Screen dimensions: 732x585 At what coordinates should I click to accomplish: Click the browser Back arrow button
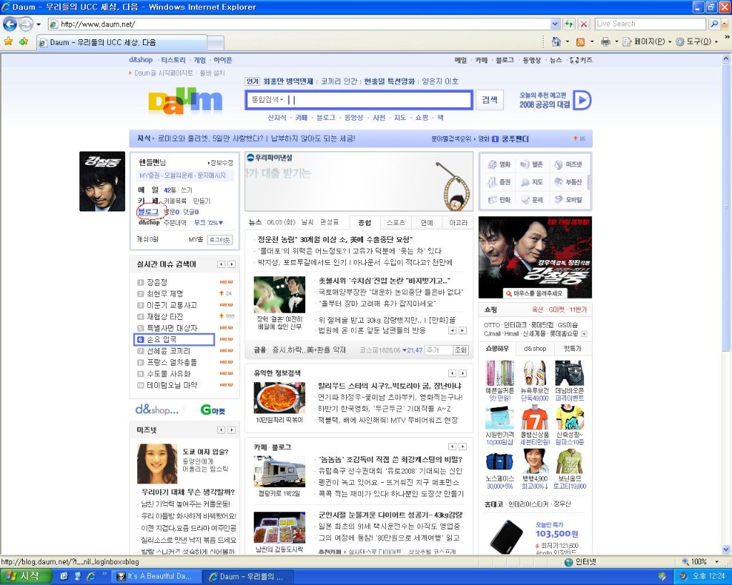(10, 24)
